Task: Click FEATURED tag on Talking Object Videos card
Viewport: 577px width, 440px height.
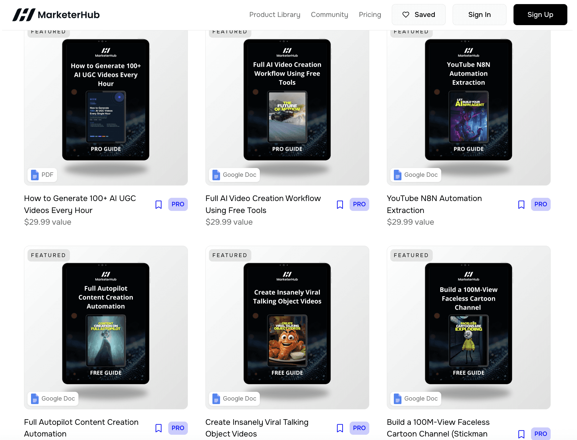Action: click(230, 255)
